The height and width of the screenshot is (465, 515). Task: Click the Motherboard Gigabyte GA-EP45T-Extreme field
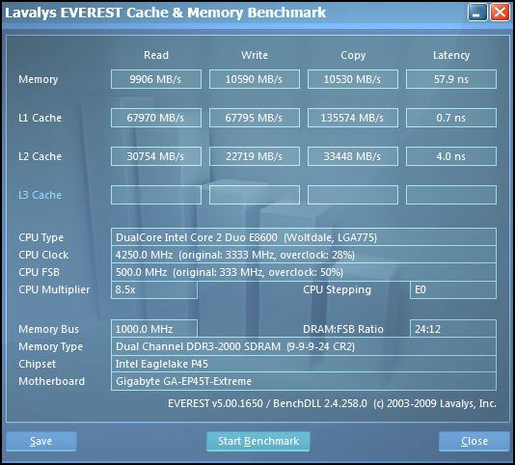pyautogui.click(x=304, y=381)
